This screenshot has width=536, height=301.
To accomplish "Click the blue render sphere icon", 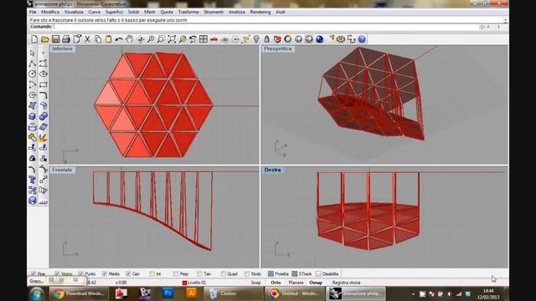I will (320, 39).
